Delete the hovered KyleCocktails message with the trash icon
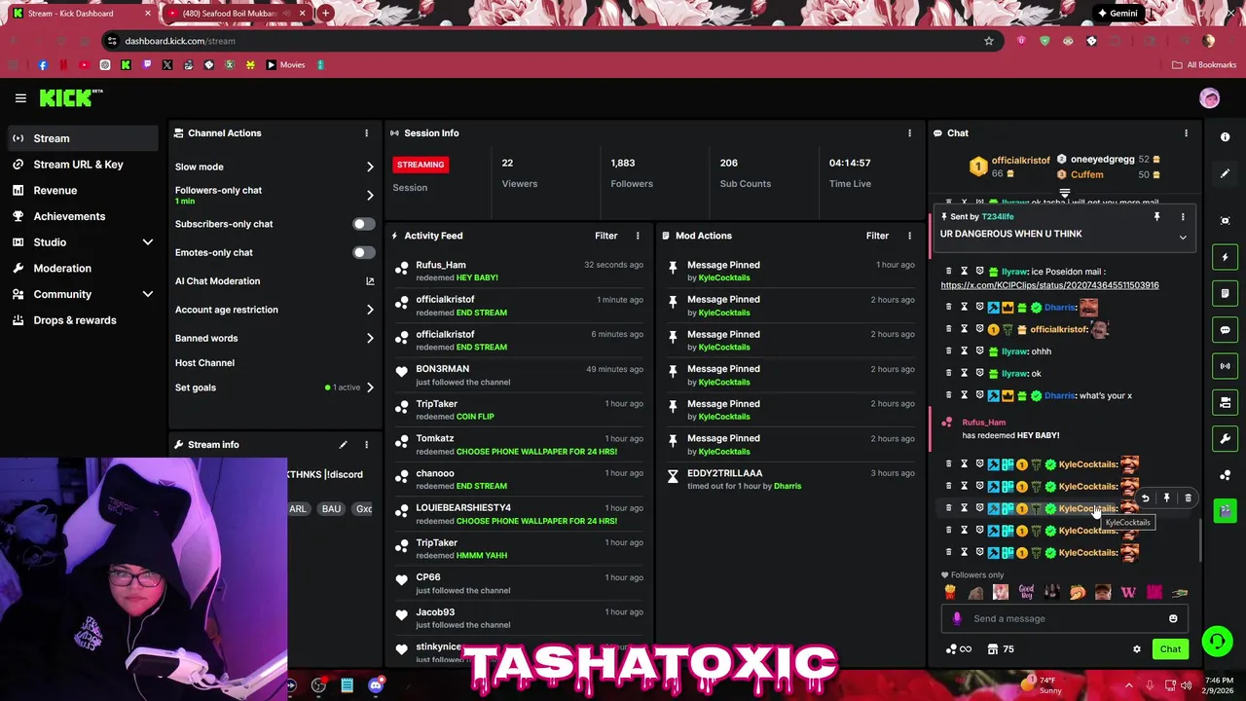 pos(1188,498)
